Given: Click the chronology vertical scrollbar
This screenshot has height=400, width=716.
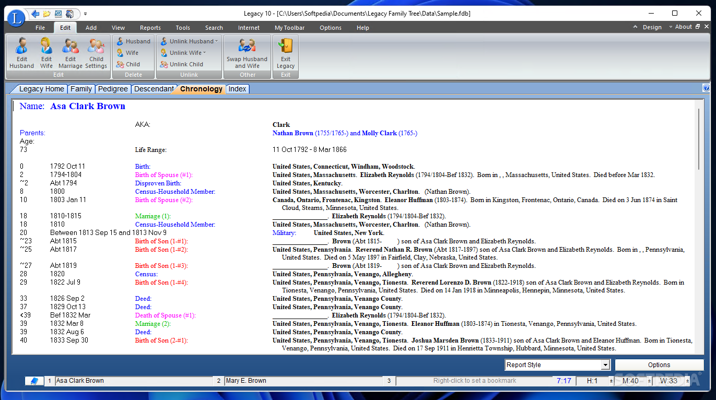Looking at the screenshot, I should tap(700, 138).
